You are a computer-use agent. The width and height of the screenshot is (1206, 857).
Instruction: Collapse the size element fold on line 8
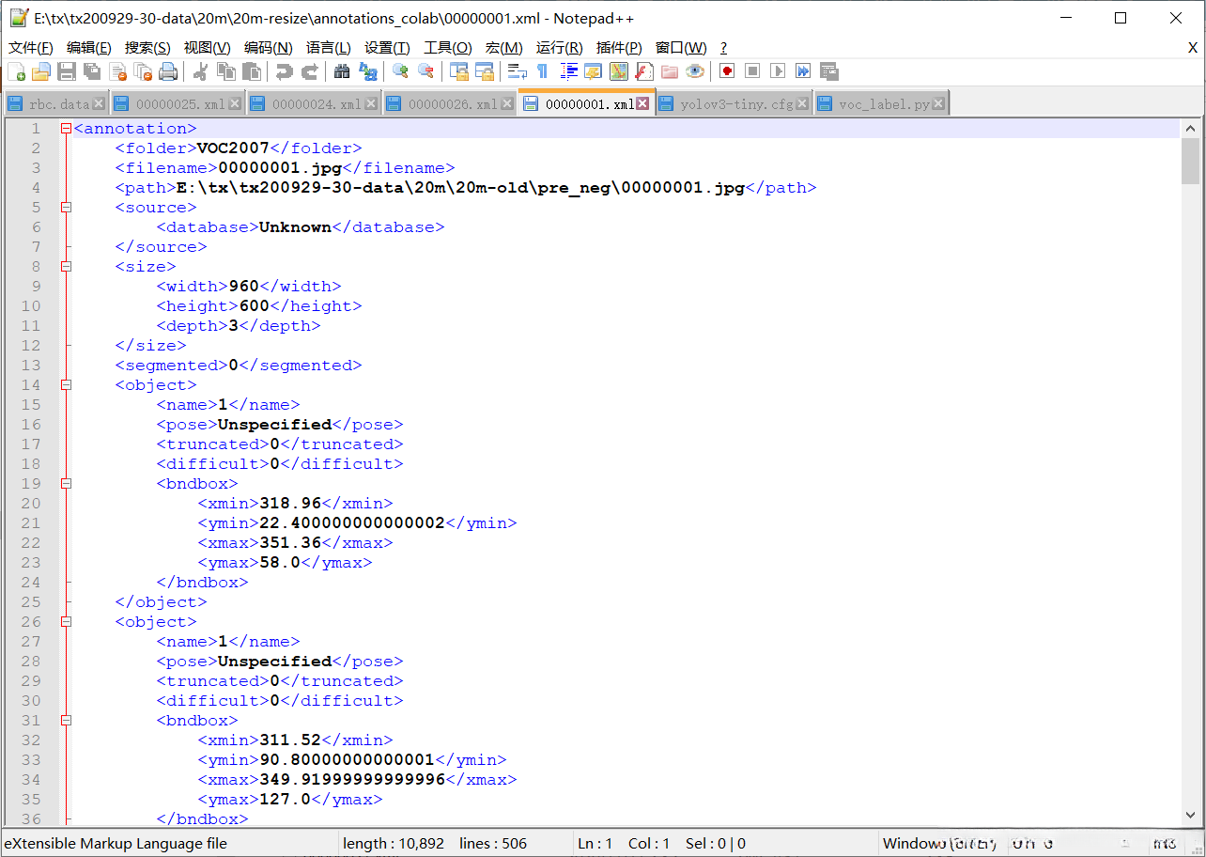pos(66,267)
